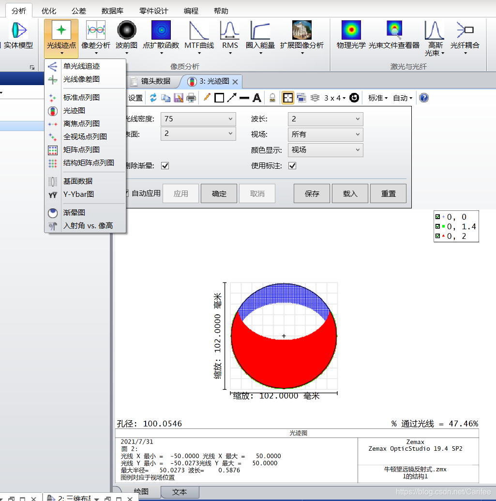Open the 标准 dropdown in the toolbar
Screen dimensions: 496x501
[x=377, y=98]
